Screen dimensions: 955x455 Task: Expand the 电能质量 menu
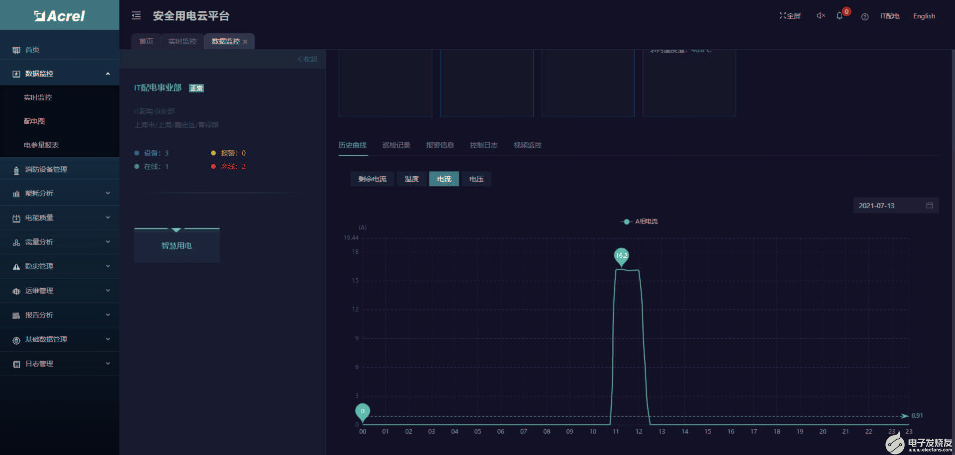pyautogui.click(x=108, y=218)
